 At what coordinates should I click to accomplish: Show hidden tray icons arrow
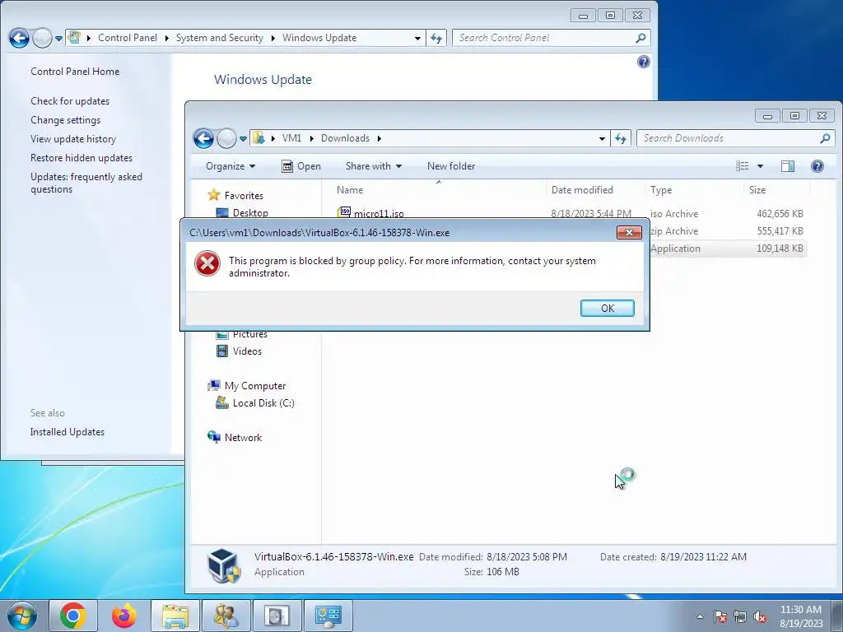700,616
